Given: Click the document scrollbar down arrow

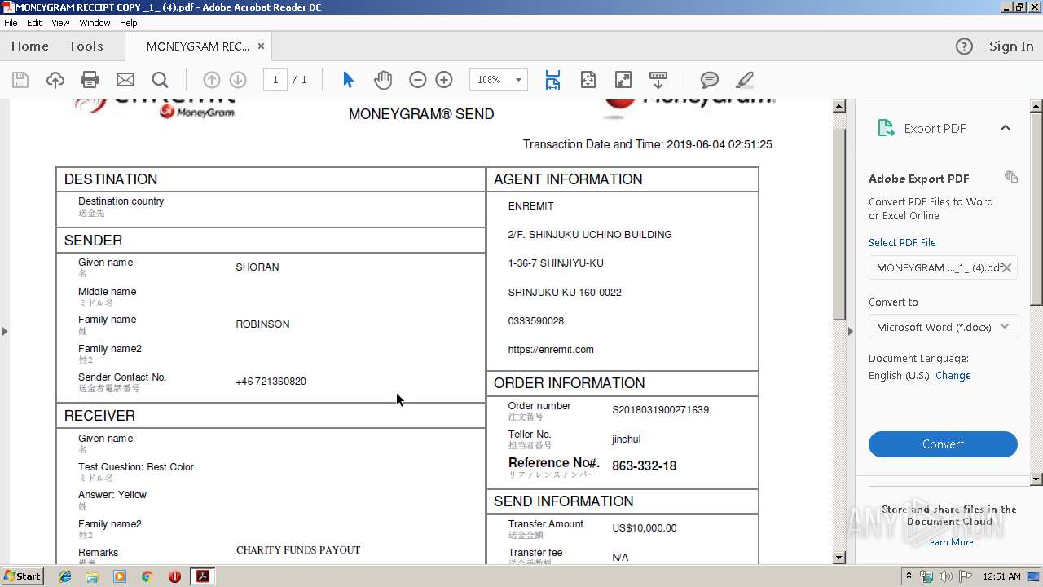Looking at the screenshot, I should (839, 557).
